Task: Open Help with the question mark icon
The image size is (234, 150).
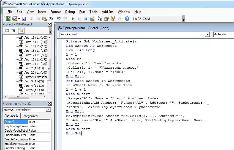Action: coord(127,19)
